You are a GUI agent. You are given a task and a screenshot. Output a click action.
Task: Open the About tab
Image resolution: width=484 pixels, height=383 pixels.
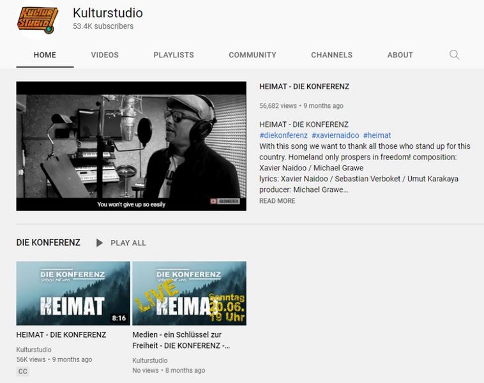[x=400, y=55]
